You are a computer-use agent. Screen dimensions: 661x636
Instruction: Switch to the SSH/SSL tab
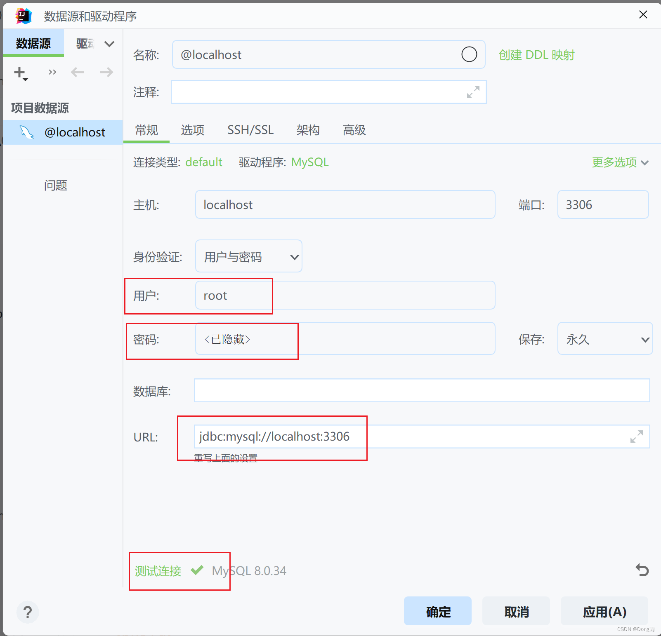[250, 130]
